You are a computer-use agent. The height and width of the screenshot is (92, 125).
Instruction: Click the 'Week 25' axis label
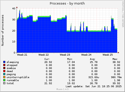[108, 55]
